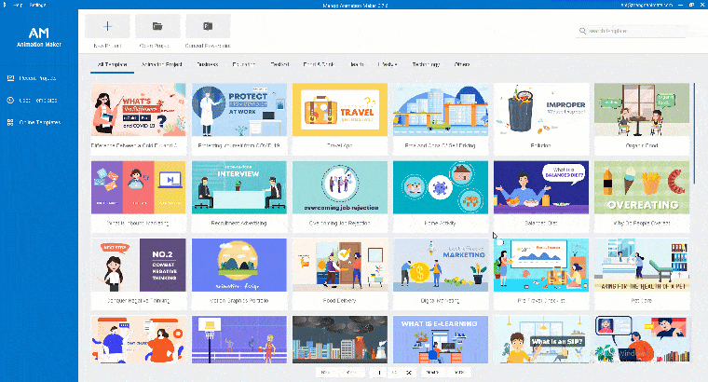Open the Travel App template thumbnail
Screen dimensions: 708x382
pos(339,110)
